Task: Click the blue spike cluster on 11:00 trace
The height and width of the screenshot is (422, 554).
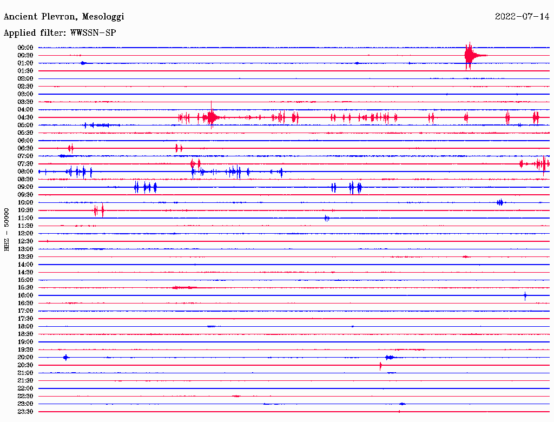Action: 327,219
